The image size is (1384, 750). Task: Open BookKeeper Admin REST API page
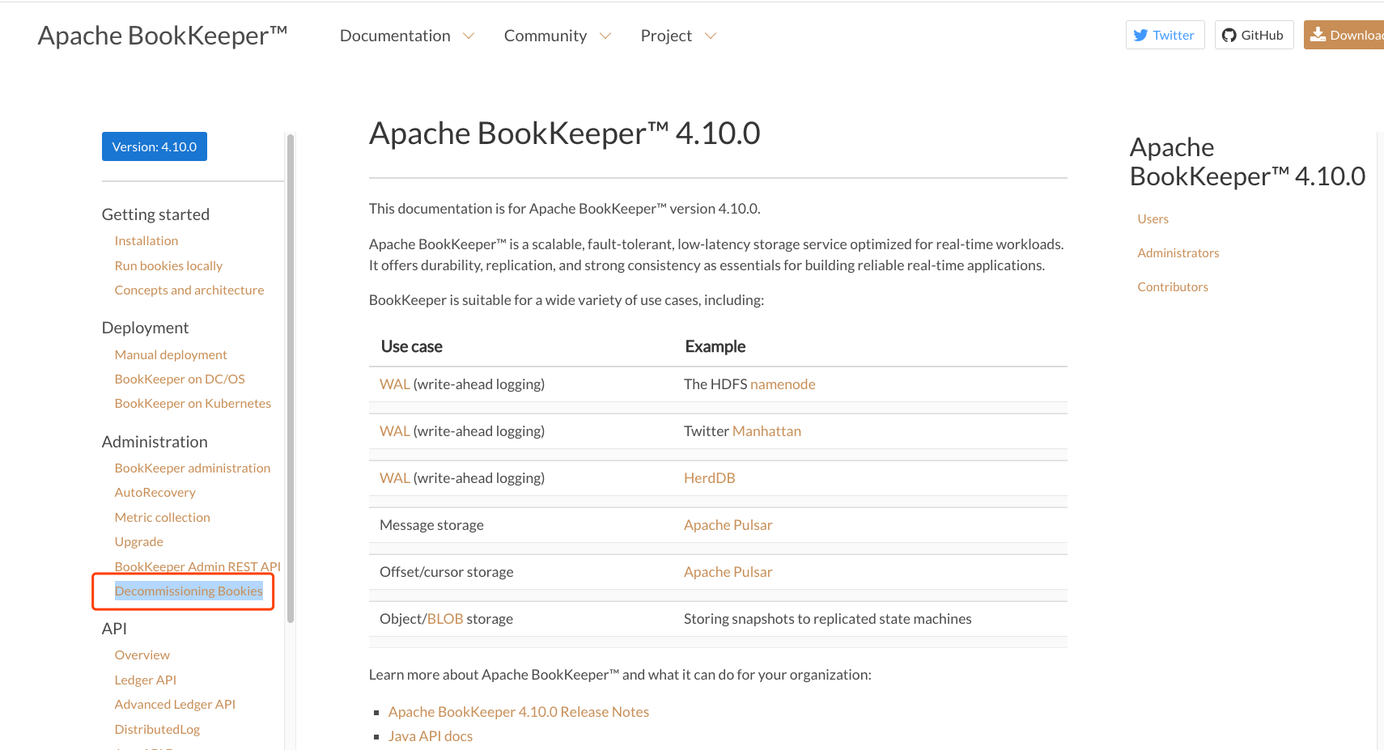(x=197, y=566)
